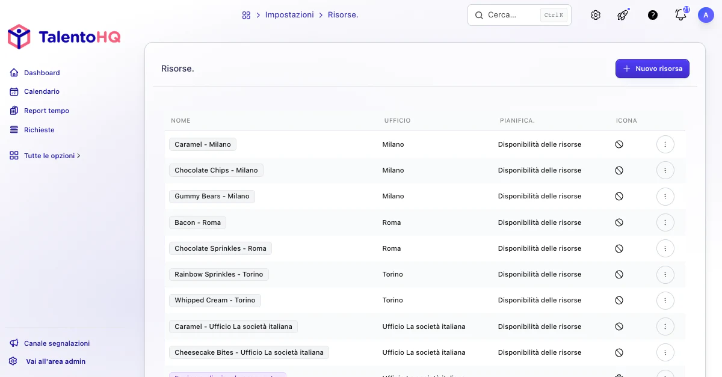Click the Canale segnalazioni megaphone icon
Image resolution: width=722 pixels, height=377 pixels.
(14, 343)
